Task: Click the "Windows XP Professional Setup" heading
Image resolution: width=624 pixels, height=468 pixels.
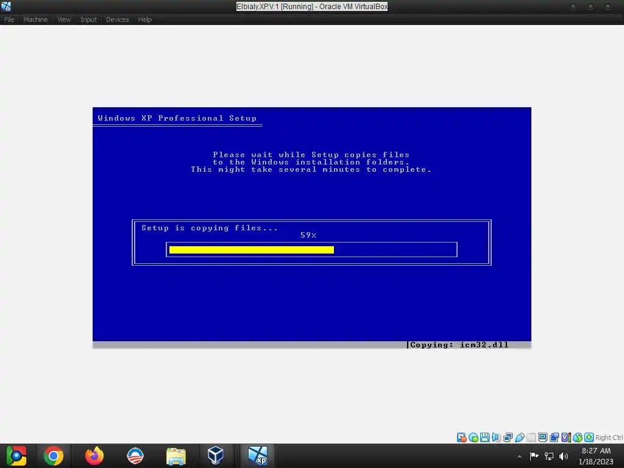Action: coord(177,118)
